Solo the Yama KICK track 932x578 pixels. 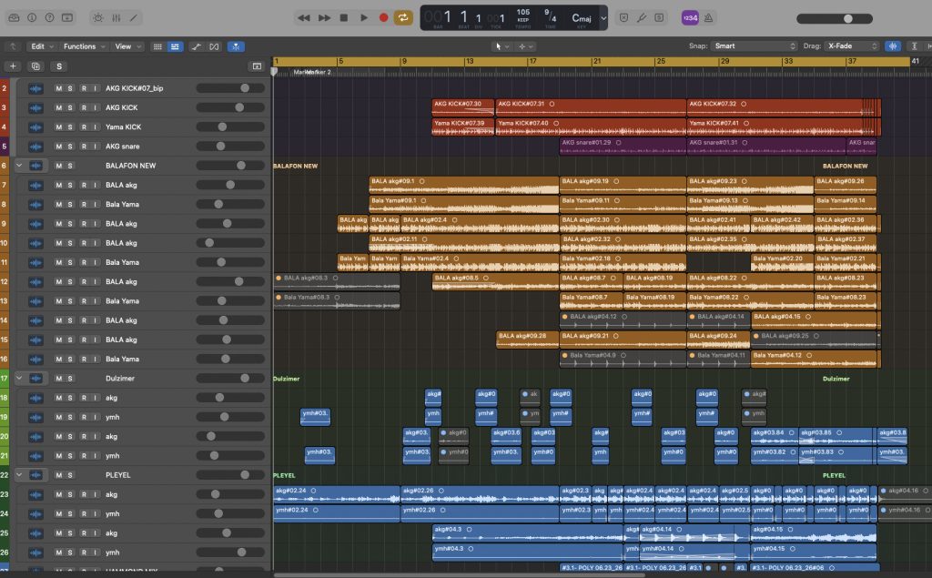click(x=71, y=127)
